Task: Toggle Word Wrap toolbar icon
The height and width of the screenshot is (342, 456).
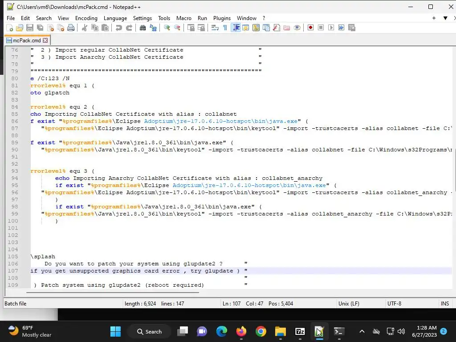Action: 215,28
